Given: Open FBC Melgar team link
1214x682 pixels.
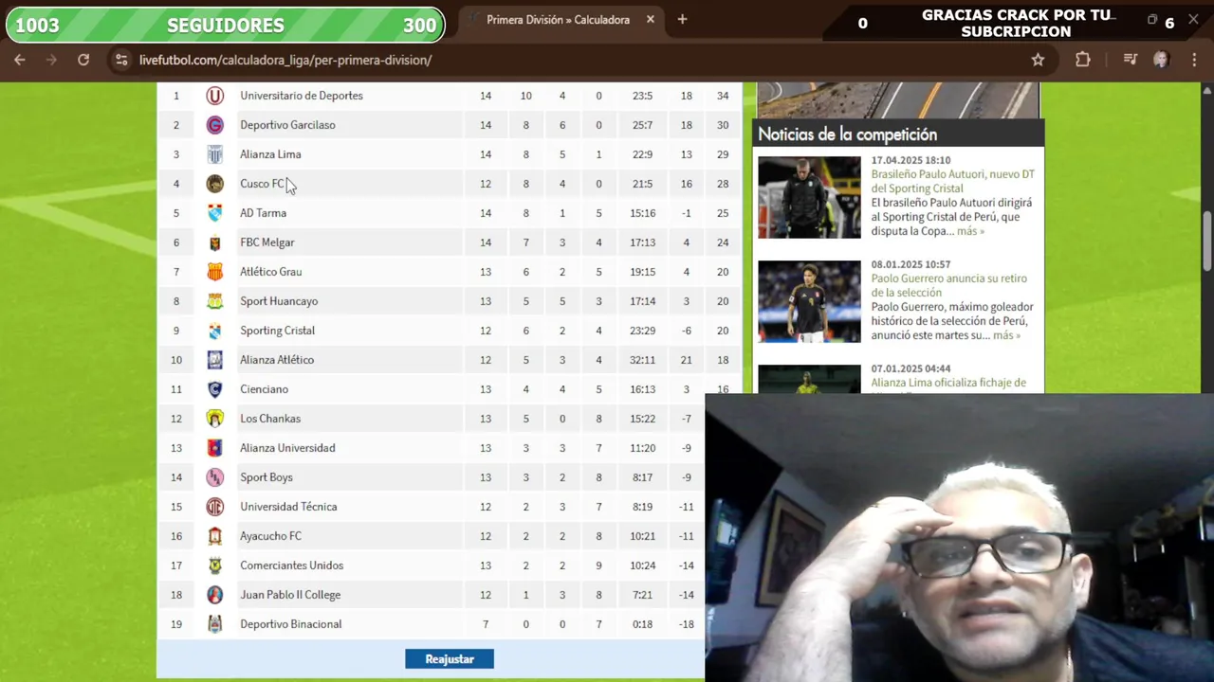Looking at the screenshot, I should click(x=267, y=242).
